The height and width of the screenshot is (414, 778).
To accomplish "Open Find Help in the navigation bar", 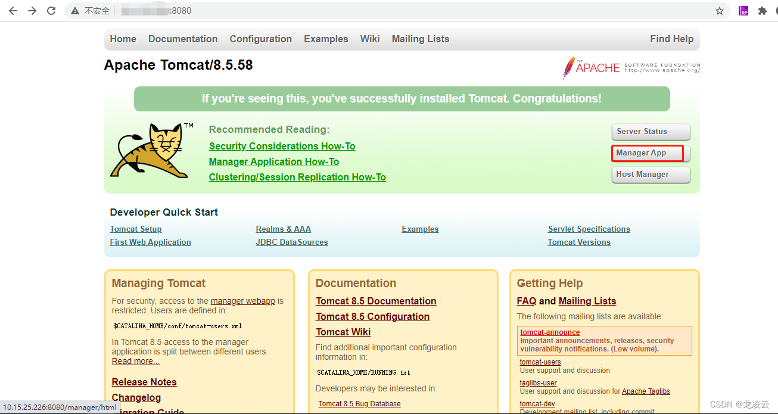I will click(672, 39).
